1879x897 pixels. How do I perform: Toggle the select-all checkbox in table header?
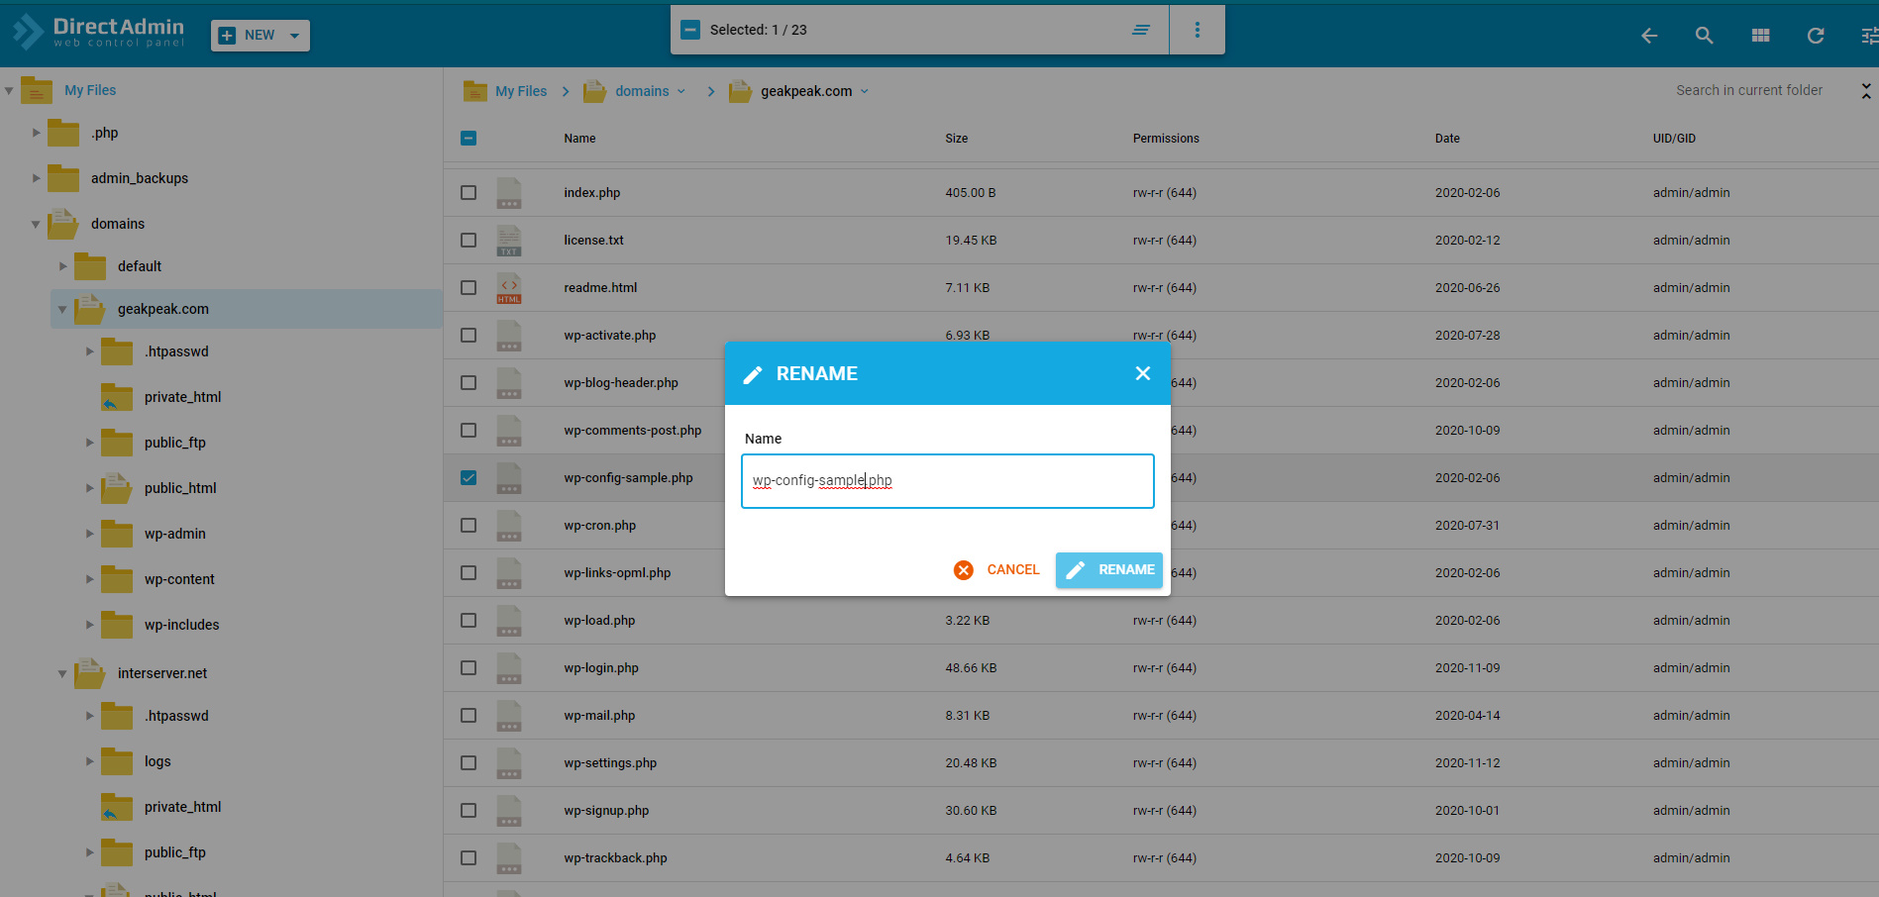(x=469, y=139)
